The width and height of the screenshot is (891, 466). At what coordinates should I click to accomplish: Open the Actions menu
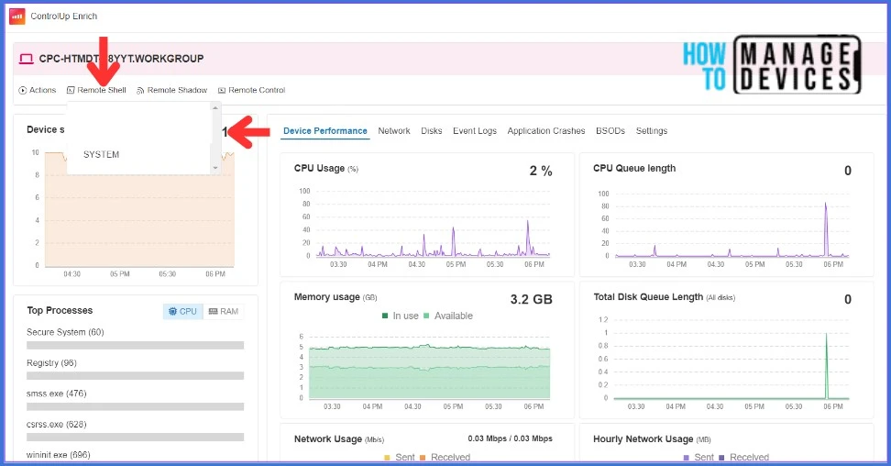(x=38, y=90)
